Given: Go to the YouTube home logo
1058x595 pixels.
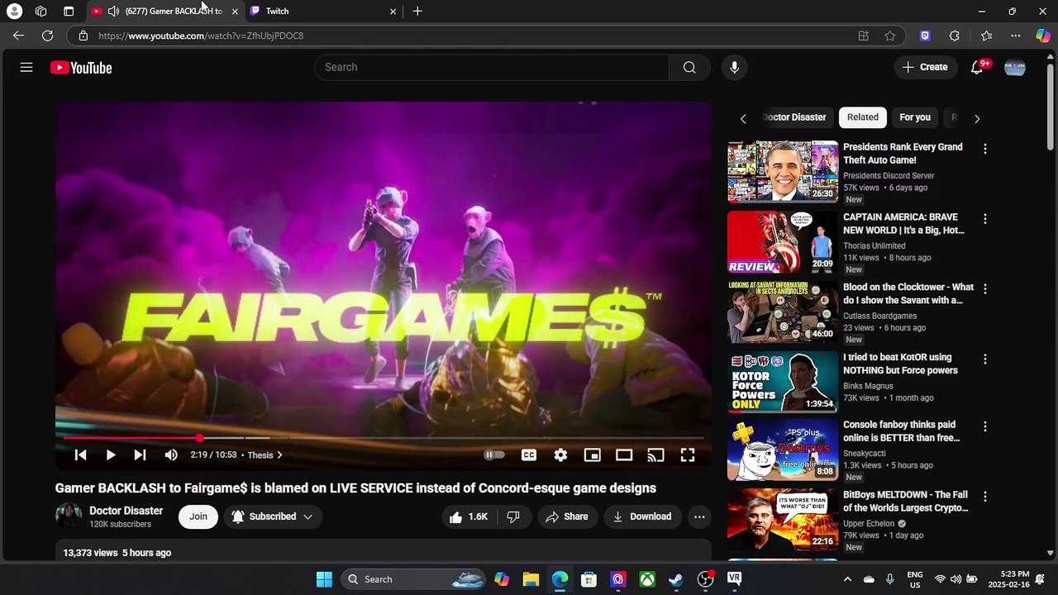Looking at the screenshot, I should point(81,68).
